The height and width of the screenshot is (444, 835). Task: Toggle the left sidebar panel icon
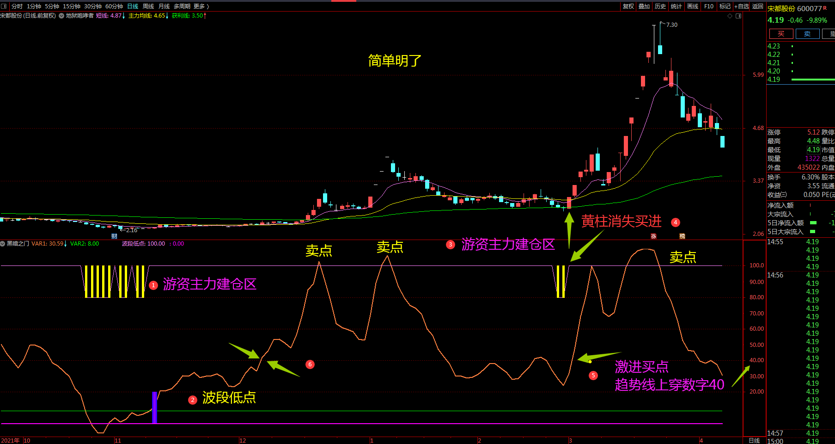pos(4,6)
